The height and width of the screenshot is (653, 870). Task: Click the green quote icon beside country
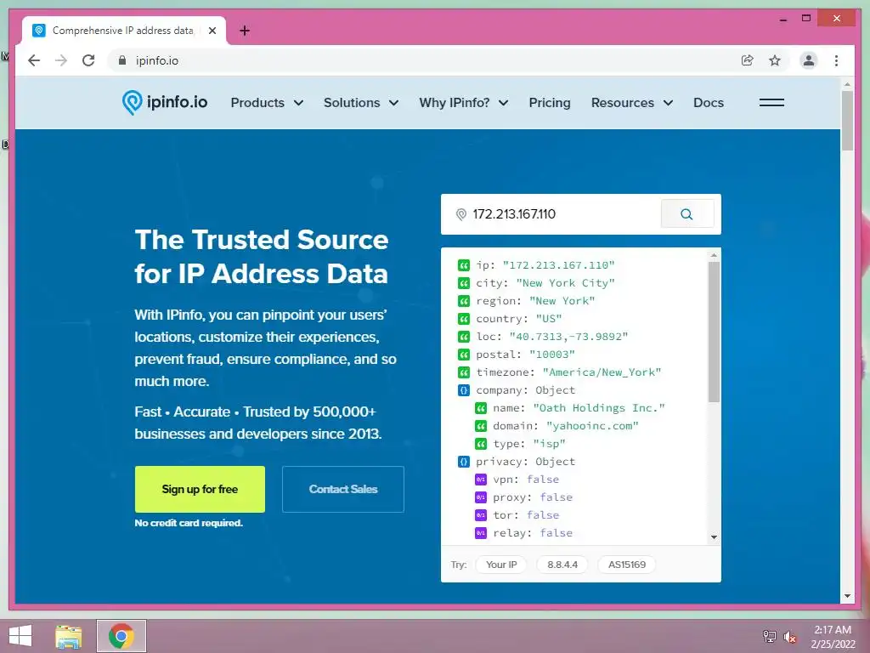coord(463,319)
